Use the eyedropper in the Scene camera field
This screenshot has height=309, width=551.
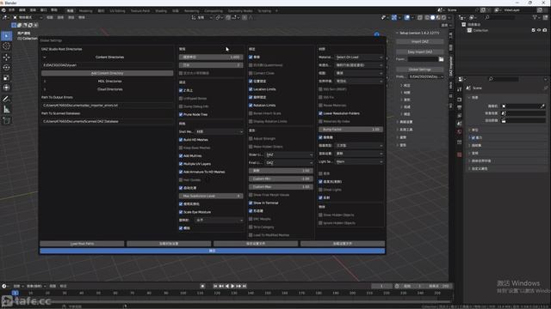pos(542,106)
